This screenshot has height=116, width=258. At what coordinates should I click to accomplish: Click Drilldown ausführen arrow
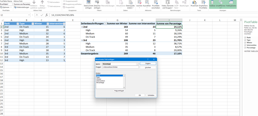pyautogui.click(x=34, y=2)
